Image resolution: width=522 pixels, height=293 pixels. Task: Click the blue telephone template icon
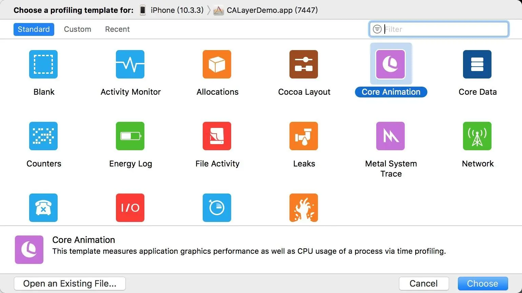pos(43,208)
